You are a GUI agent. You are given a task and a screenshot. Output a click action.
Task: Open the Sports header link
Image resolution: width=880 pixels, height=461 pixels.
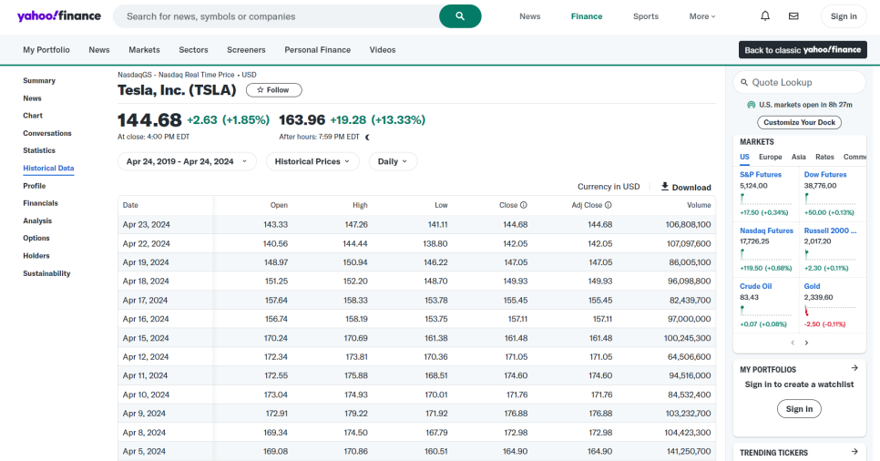(x=645, y=16)
